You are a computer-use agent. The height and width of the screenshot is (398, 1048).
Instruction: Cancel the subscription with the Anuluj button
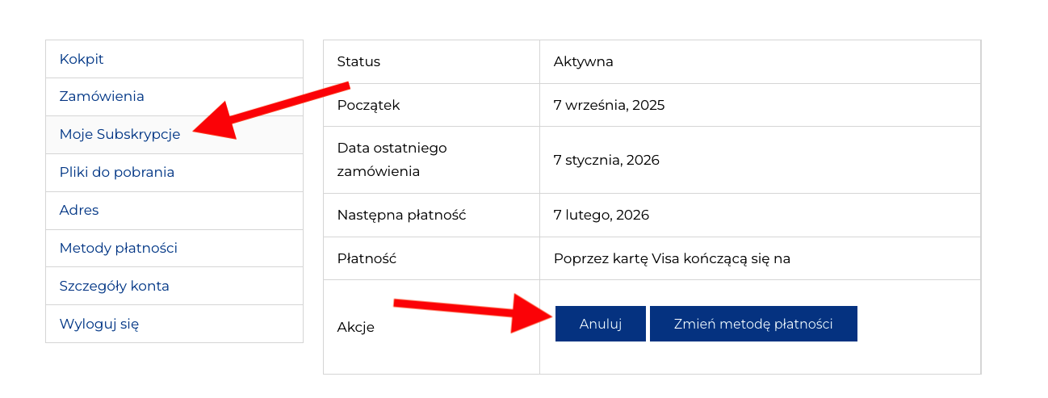(601, 324)
